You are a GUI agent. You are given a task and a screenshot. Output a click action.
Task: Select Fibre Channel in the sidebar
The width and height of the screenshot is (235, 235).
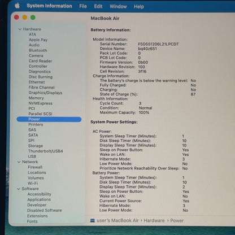pyautogui.click(x=41, y=88)
